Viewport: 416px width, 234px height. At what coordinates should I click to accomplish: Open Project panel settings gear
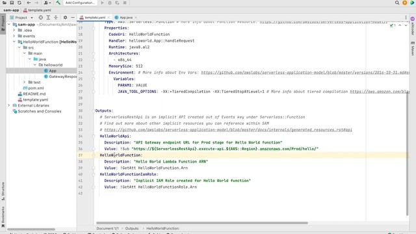pos(65,18)
